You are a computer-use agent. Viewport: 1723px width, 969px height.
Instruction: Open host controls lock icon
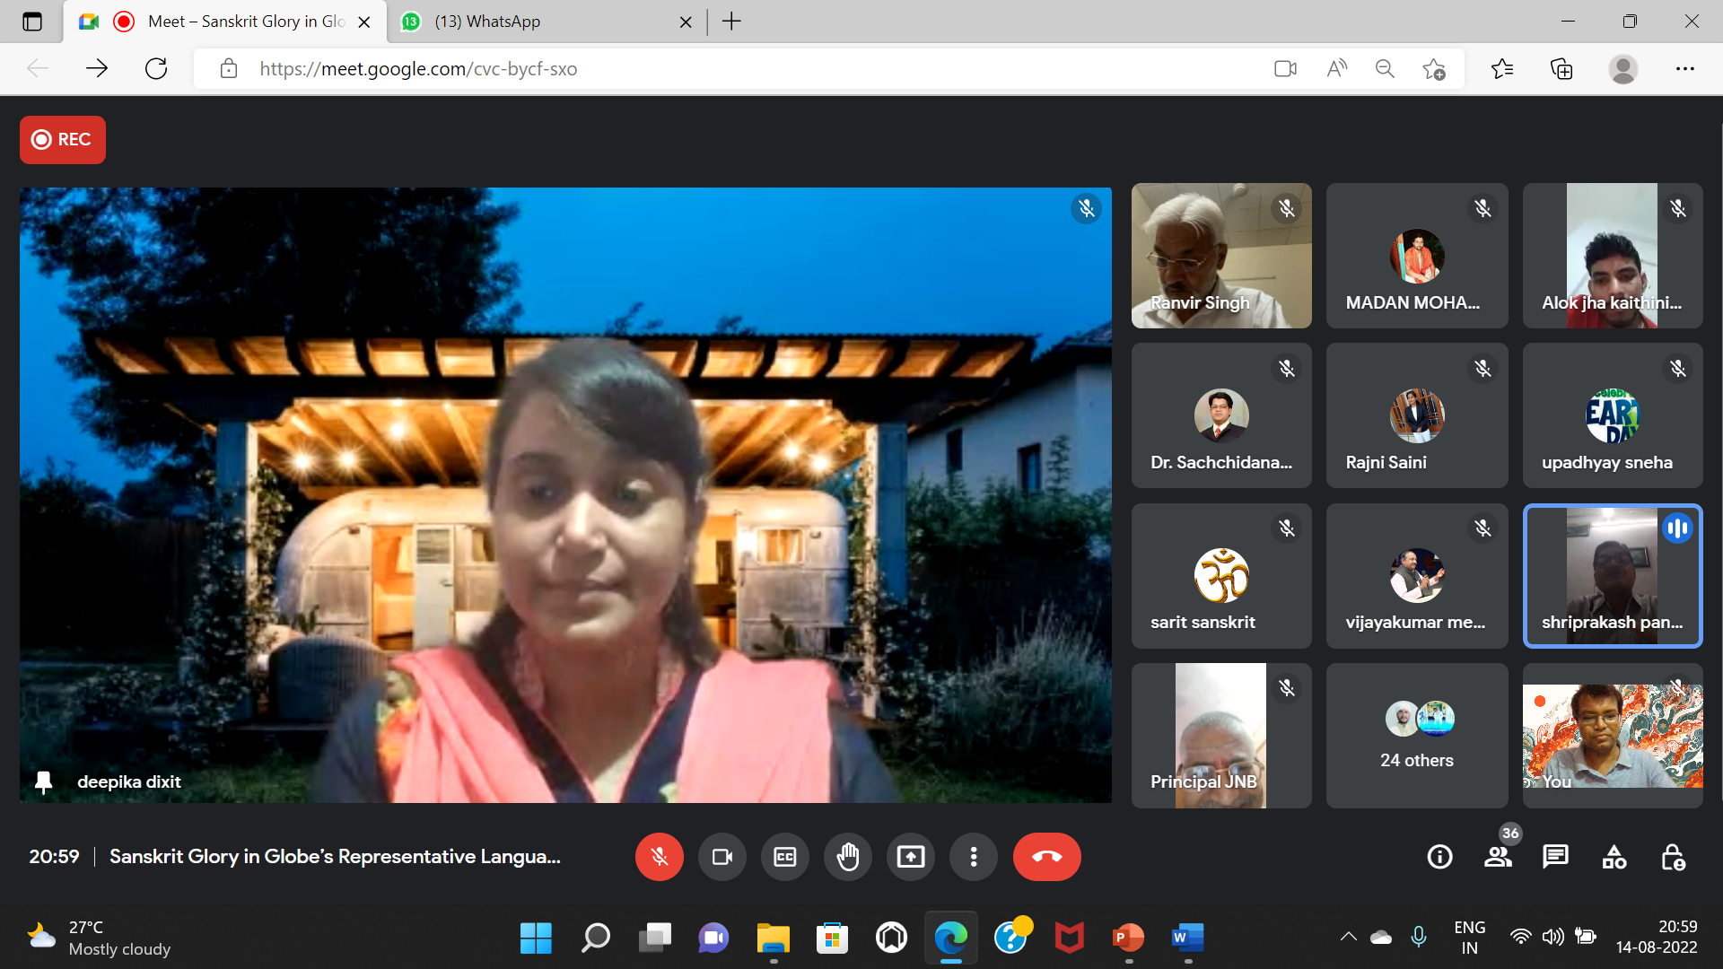(1673, 857)
